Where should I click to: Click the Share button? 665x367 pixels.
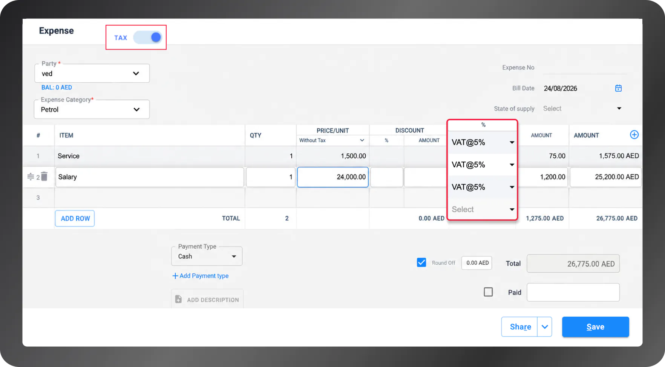pos(519,327)
